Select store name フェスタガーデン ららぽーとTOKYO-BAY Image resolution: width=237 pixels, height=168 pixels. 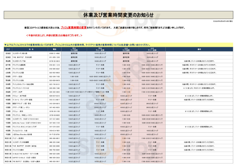click(25, 119)
